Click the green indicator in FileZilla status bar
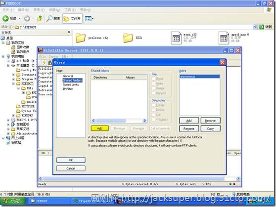Screen dimensions: 276x207 coord(230,184)
